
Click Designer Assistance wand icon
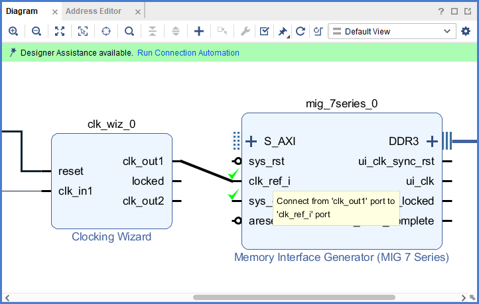pyautogui.click(x=13, y=52)
